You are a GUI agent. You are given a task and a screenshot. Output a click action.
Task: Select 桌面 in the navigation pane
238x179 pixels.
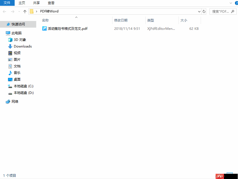pos(16,79)
